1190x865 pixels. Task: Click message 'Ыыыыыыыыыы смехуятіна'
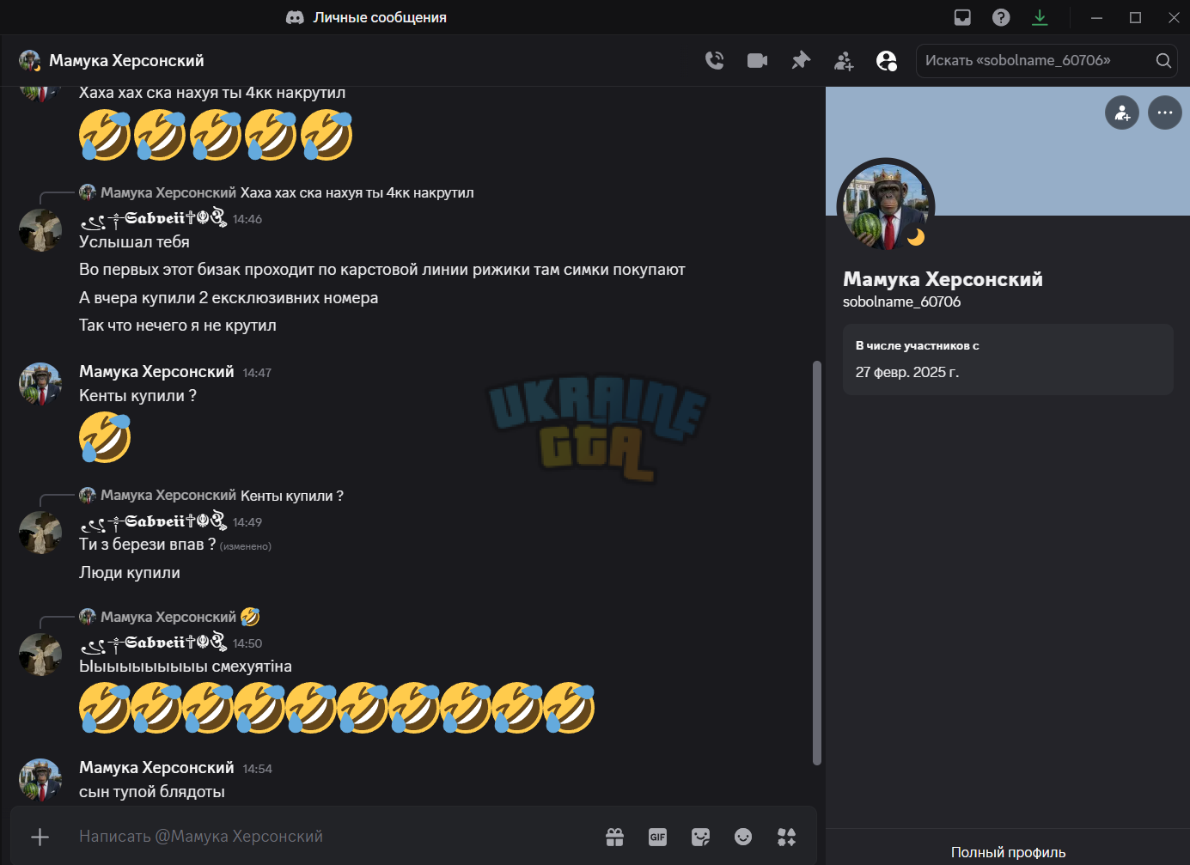click(x=186, y=667)
